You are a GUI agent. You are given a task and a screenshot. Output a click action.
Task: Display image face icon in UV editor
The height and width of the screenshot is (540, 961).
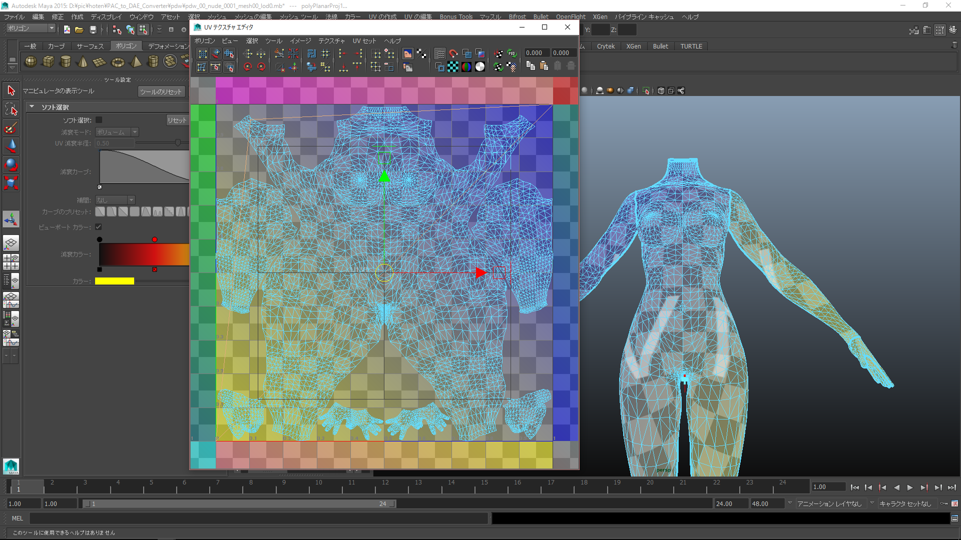click(x=408, y=53)
